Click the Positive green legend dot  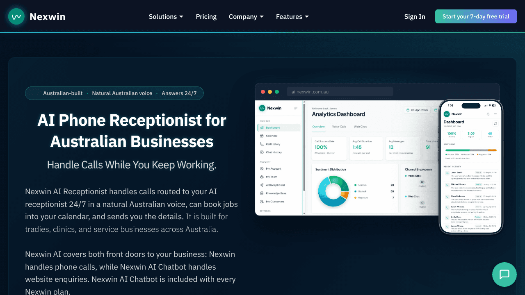coord(355,185)
